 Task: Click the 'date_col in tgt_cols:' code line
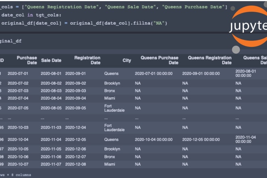tap(31, 15)
